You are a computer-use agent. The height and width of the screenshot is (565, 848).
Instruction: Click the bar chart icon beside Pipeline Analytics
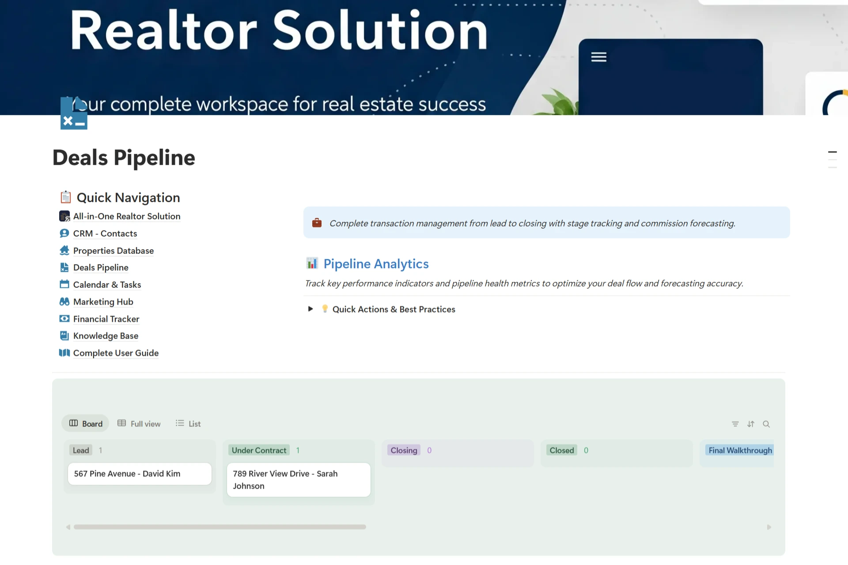click(x=312, y=264)
